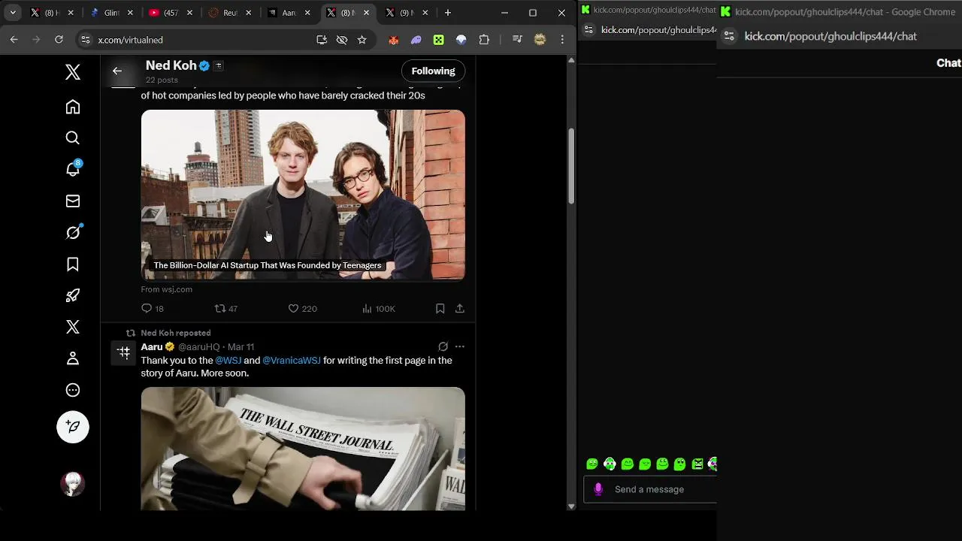This screenshot has height=541, width=962.
Task: Open the media controls toolbar icon
Action: [517, 40]
